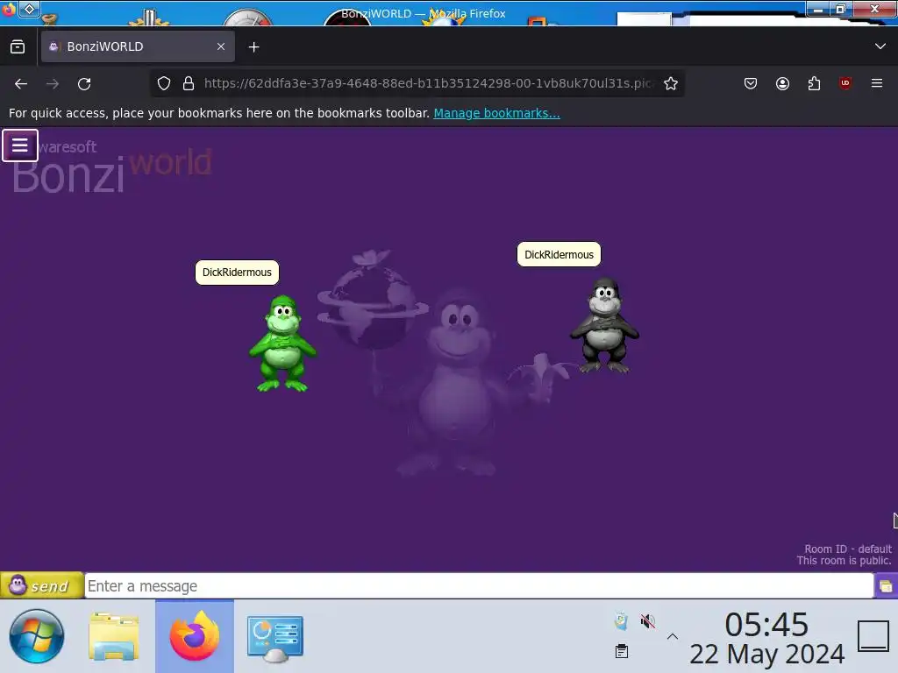The image size is (898, 673).
Task: Open the Pocket save icon
Action: click(x=751, y=83)
